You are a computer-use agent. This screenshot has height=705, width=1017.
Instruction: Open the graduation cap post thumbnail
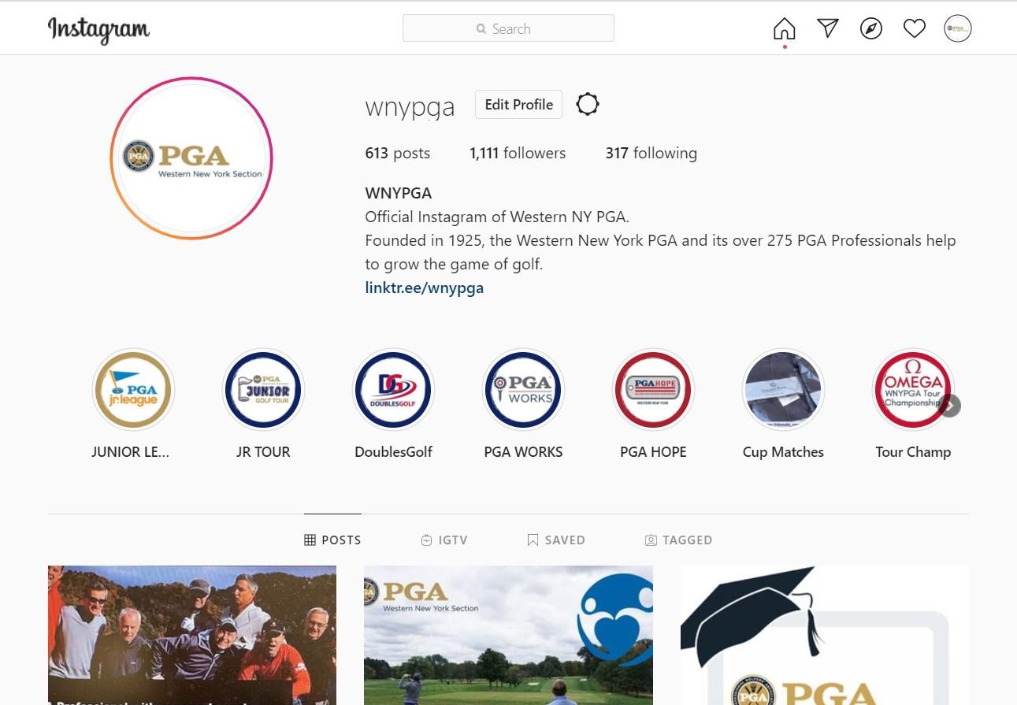tap(824, 635)
